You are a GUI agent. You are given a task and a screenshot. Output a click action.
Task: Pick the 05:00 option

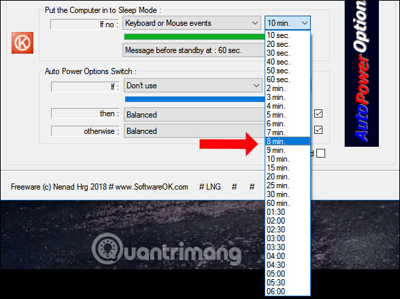point(288,274)
